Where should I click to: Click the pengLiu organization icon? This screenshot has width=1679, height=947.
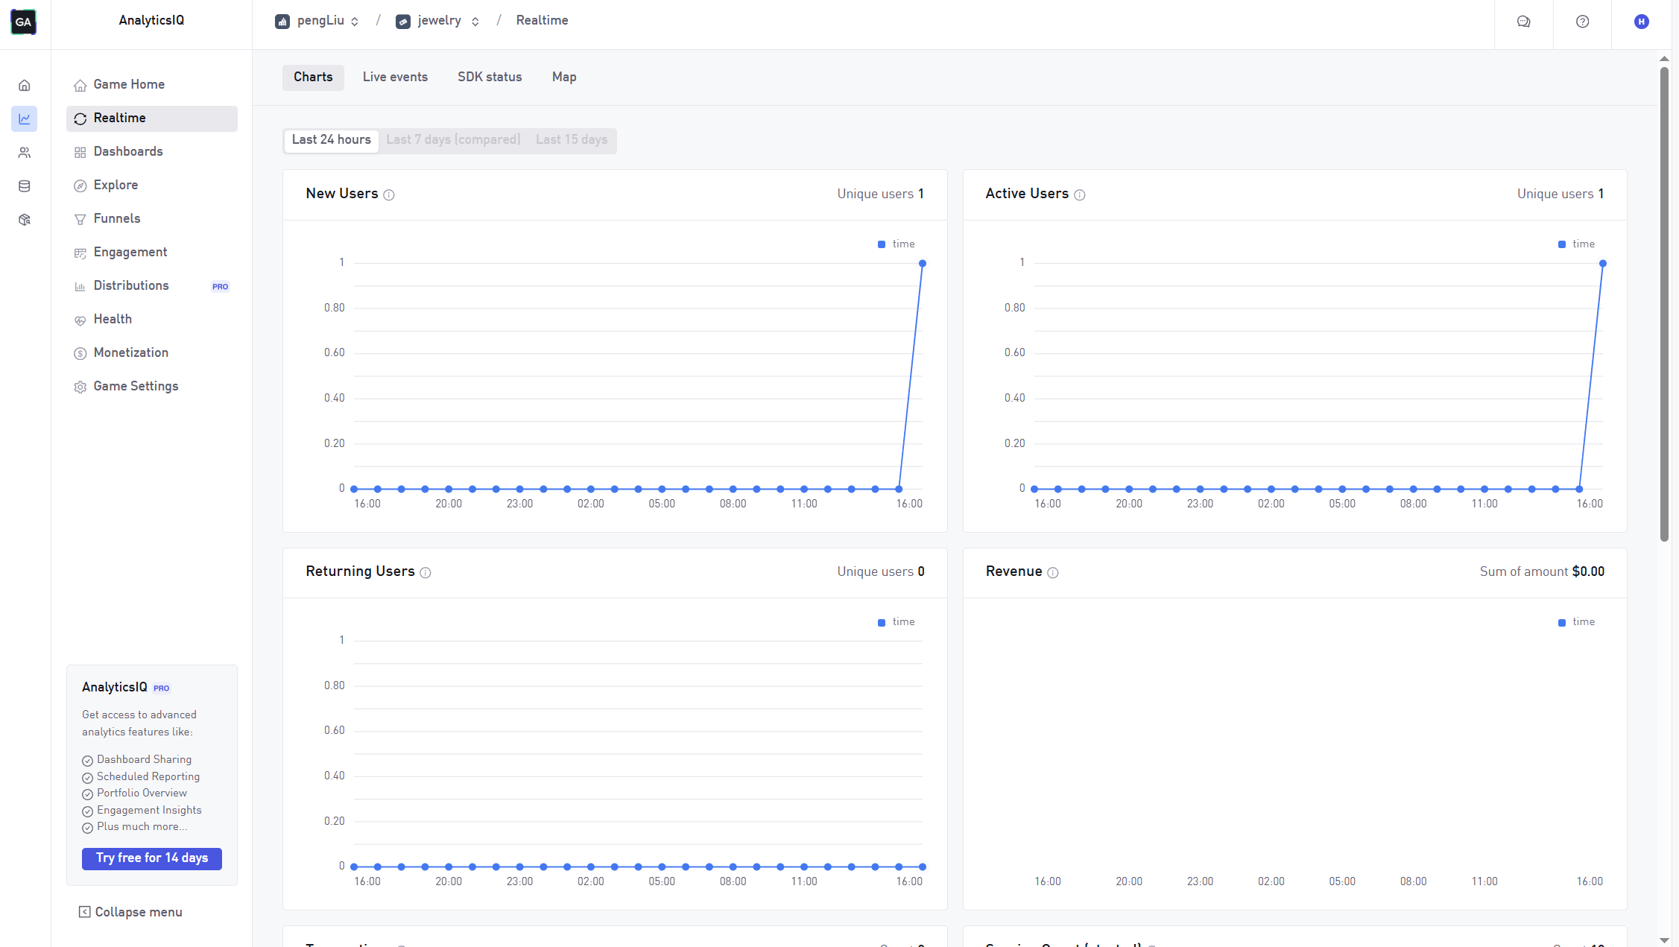pyautogui.click(x=282, y=22)
